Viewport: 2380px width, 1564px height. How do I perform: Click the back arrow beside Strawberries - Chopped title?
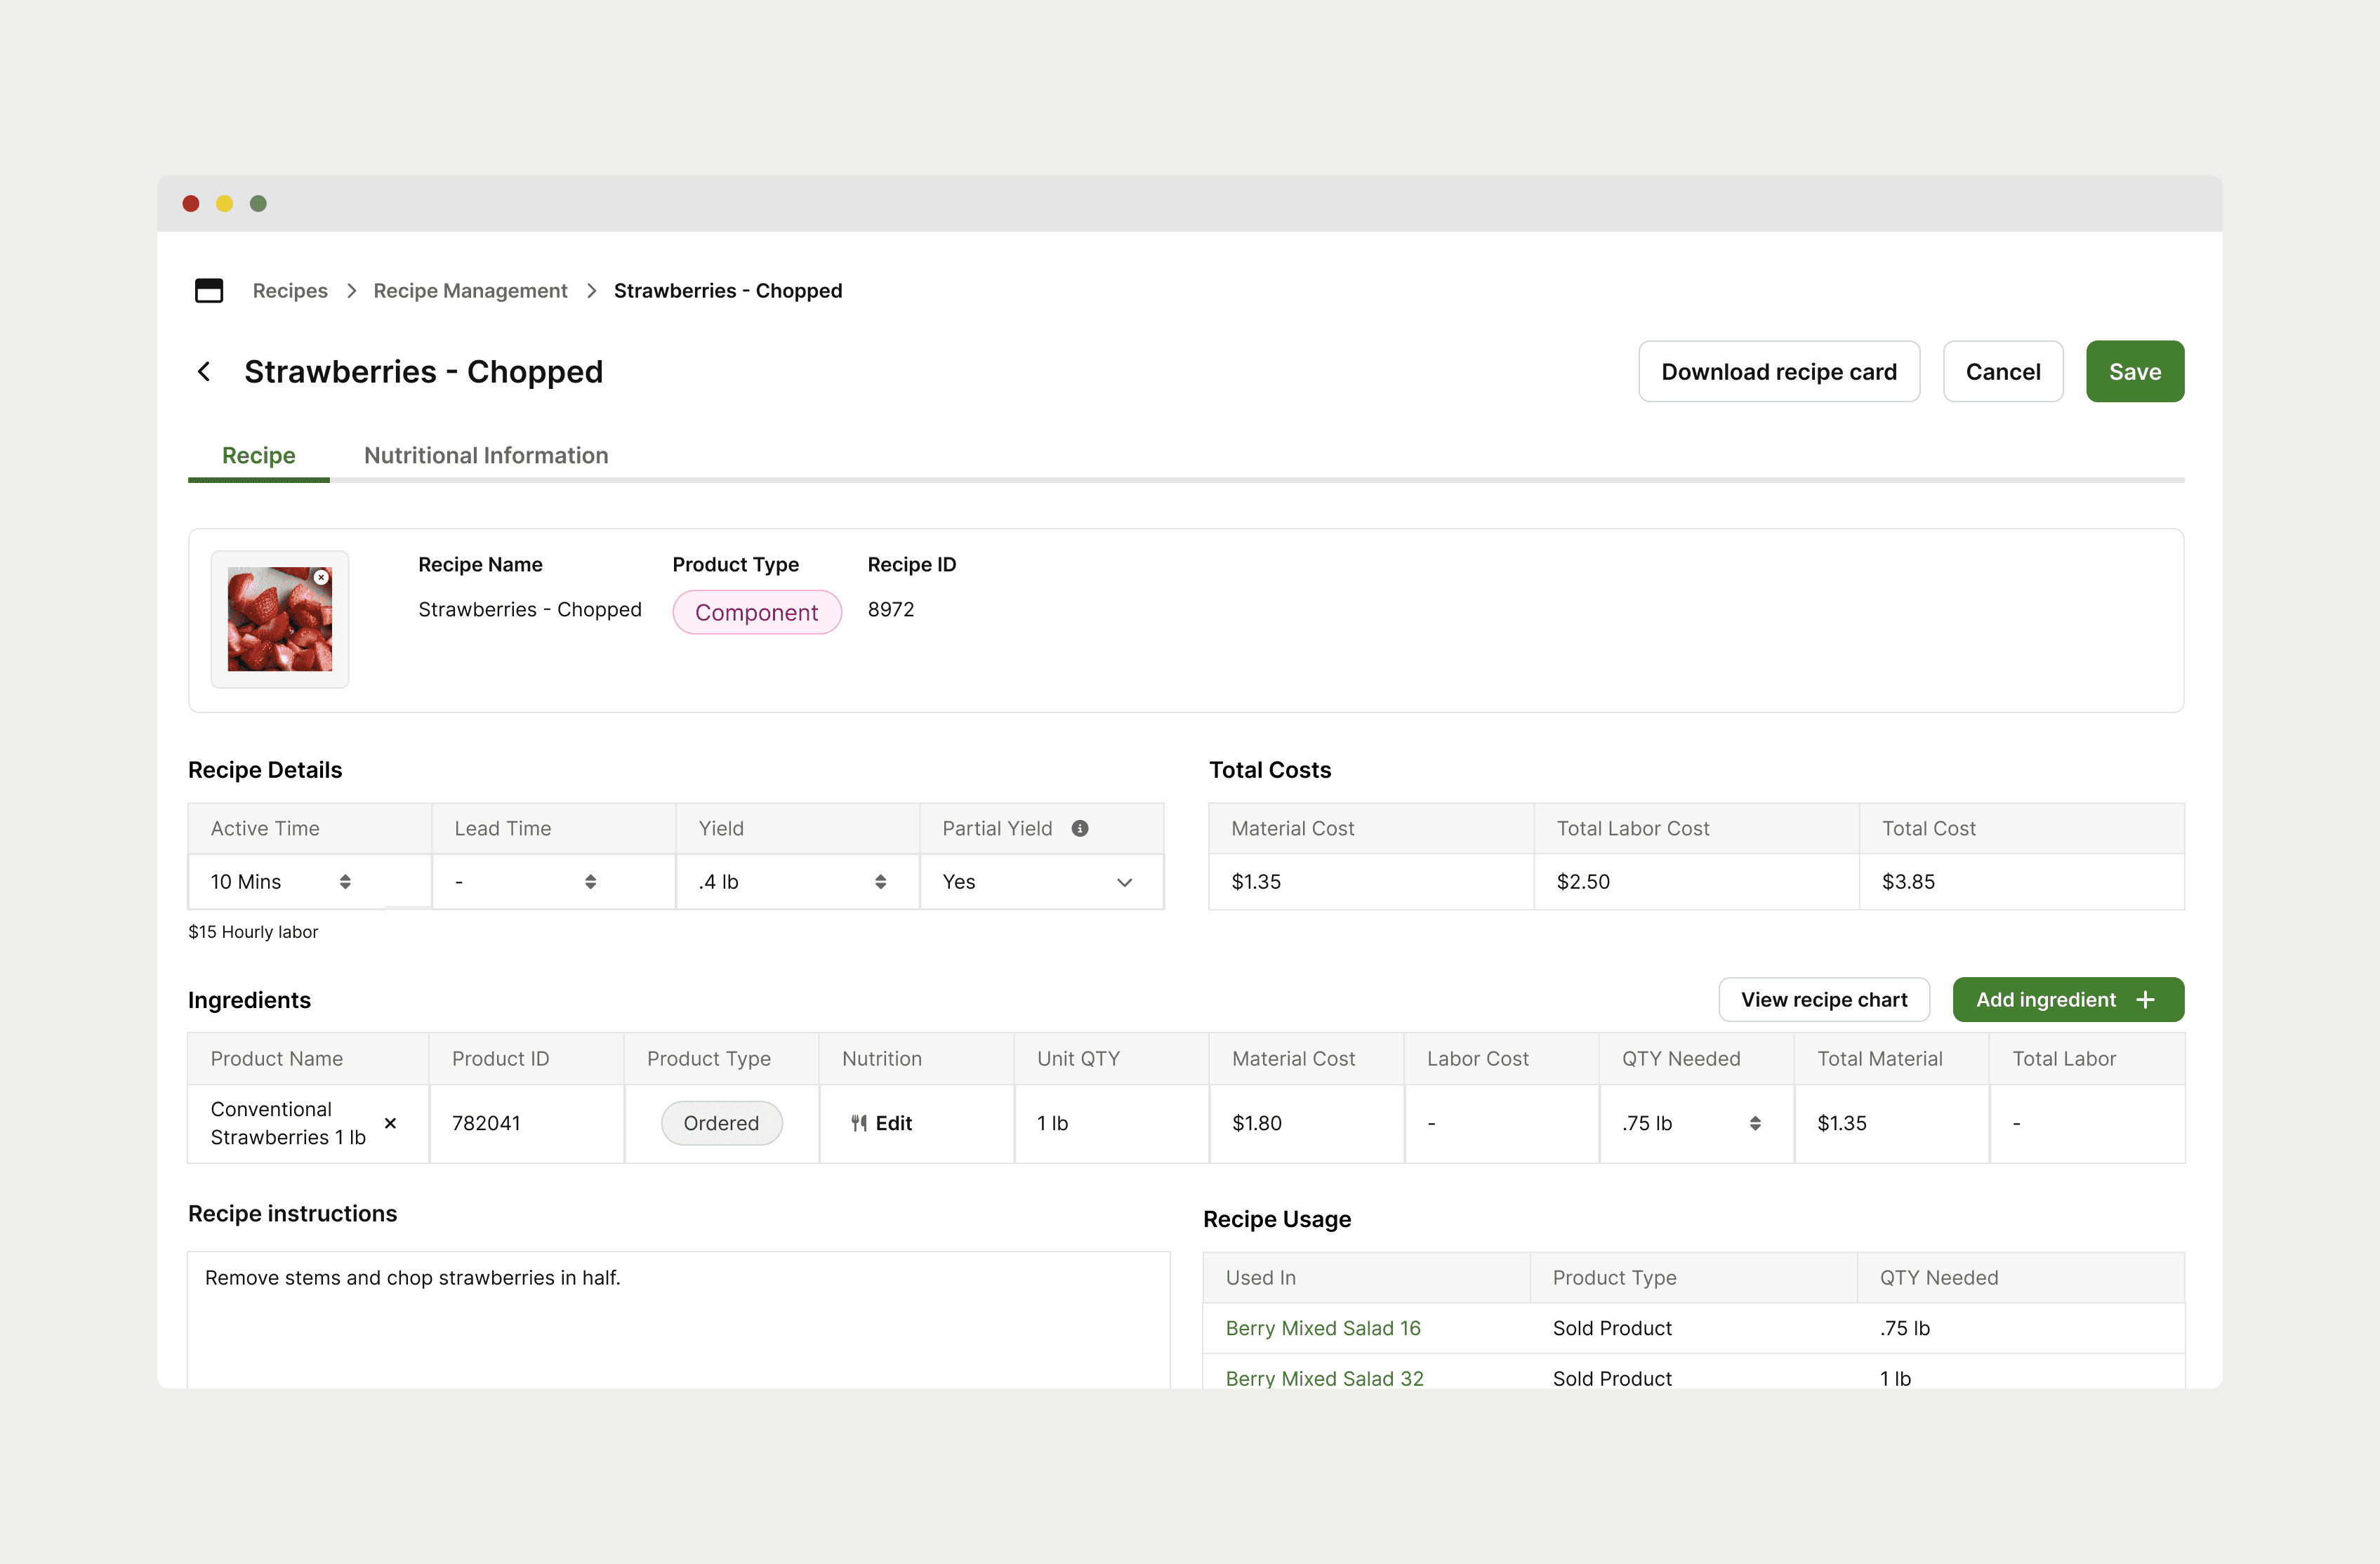(204, 372)
